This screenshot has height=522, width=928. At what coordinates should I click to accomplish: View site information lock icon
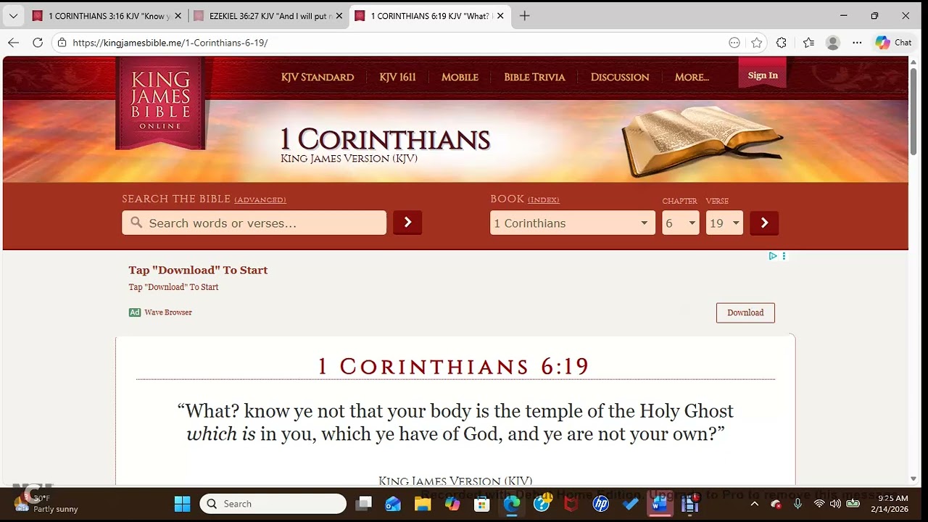(62, 43)
